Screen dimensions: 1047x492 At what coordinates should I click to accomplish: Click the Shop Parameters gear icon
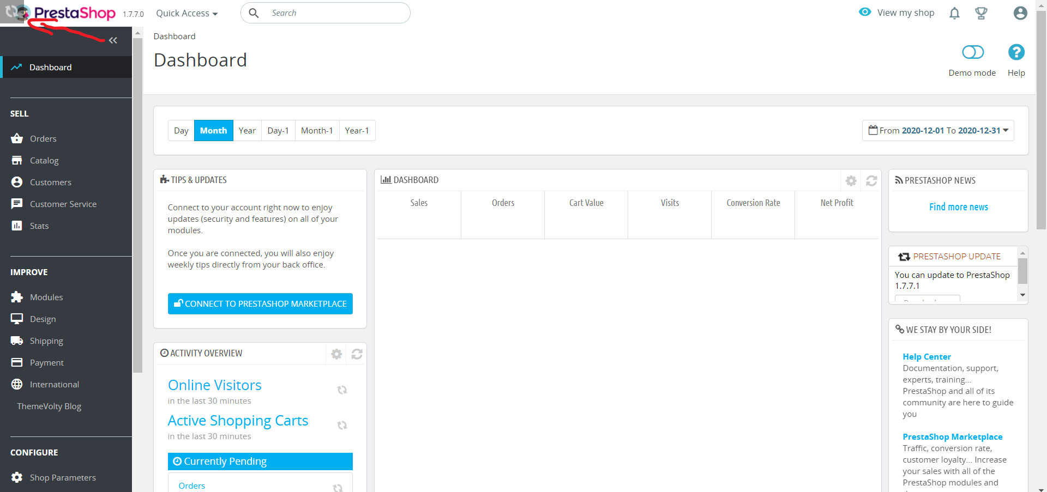(x=17, y=477)
